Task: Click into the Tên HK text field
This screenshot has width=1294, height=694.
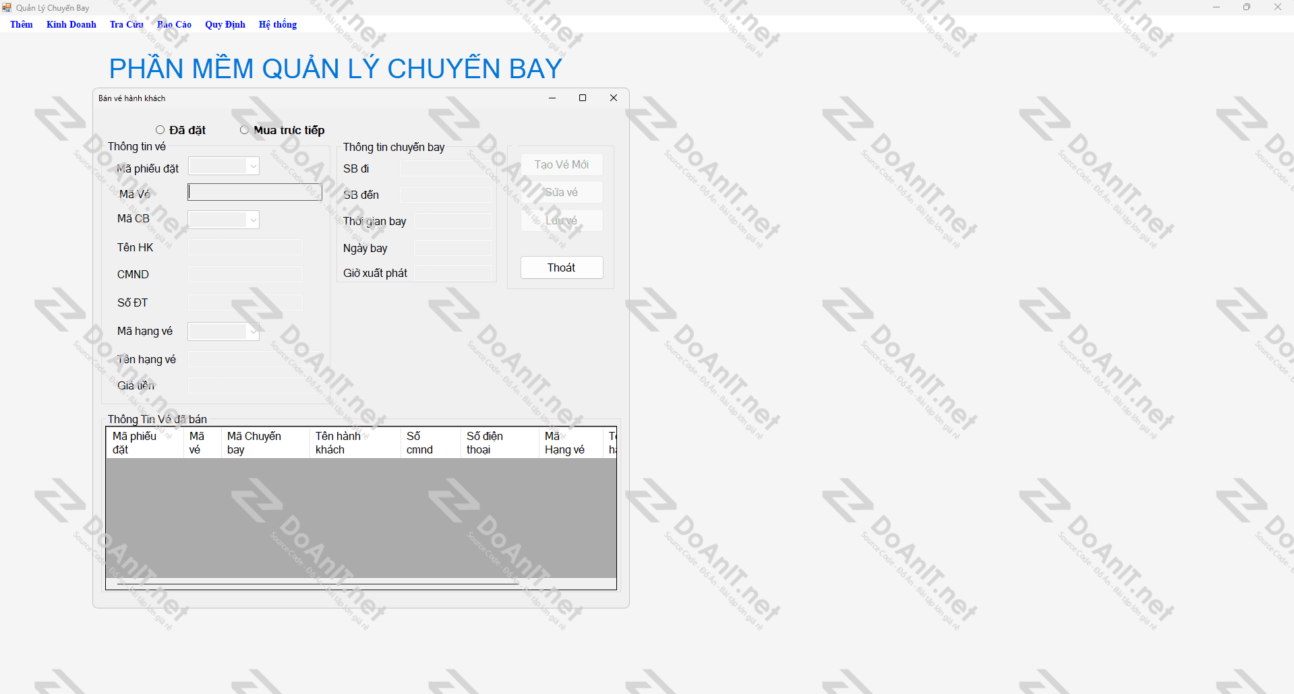Action: [245, 247]
